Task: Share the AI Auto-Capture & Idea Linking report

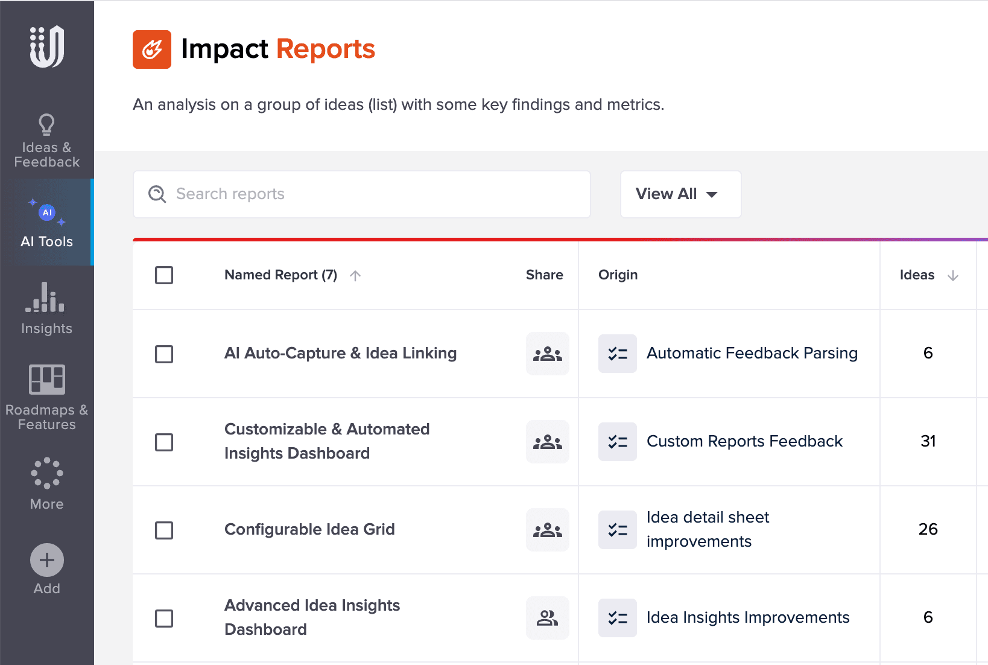Action: coord(547,354)
